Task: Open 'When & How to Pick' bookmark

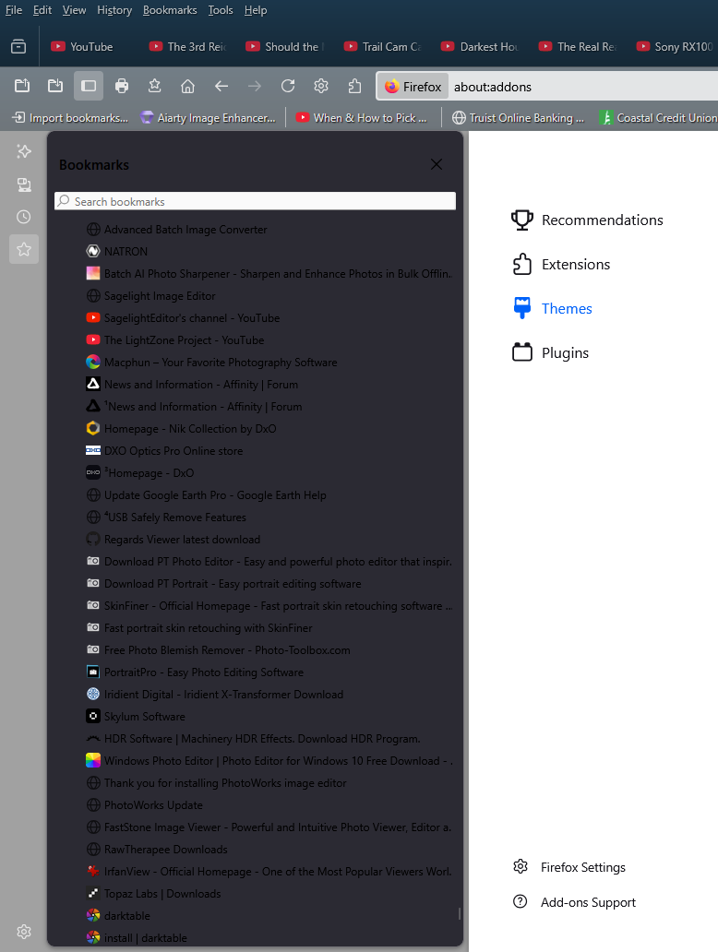Action: point(362,118)
